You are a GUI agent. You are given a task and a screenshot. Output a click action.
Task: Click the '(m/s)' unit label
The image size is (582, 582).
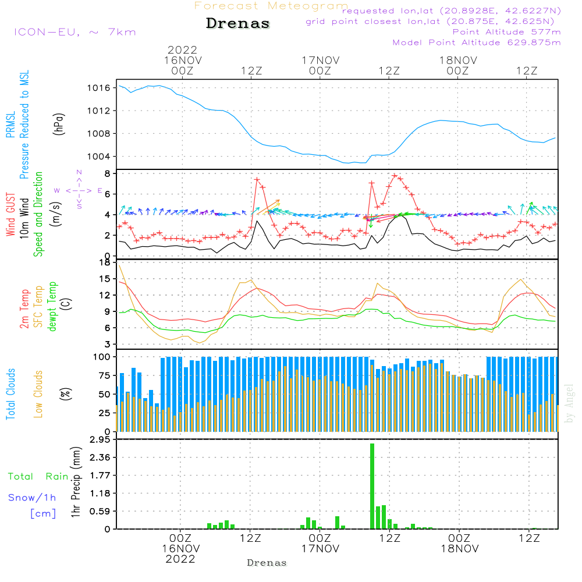point(56,214)
